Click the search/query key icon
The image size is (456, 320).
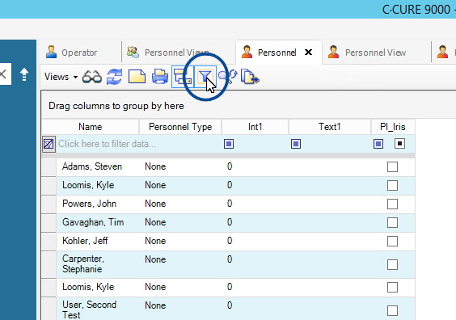coord(228,77)
